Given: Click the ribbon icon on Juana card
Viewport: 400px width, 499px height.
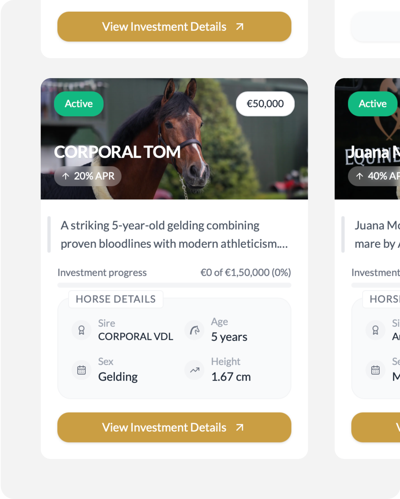Looking at the screenshot, I should [x=375, y=330].
